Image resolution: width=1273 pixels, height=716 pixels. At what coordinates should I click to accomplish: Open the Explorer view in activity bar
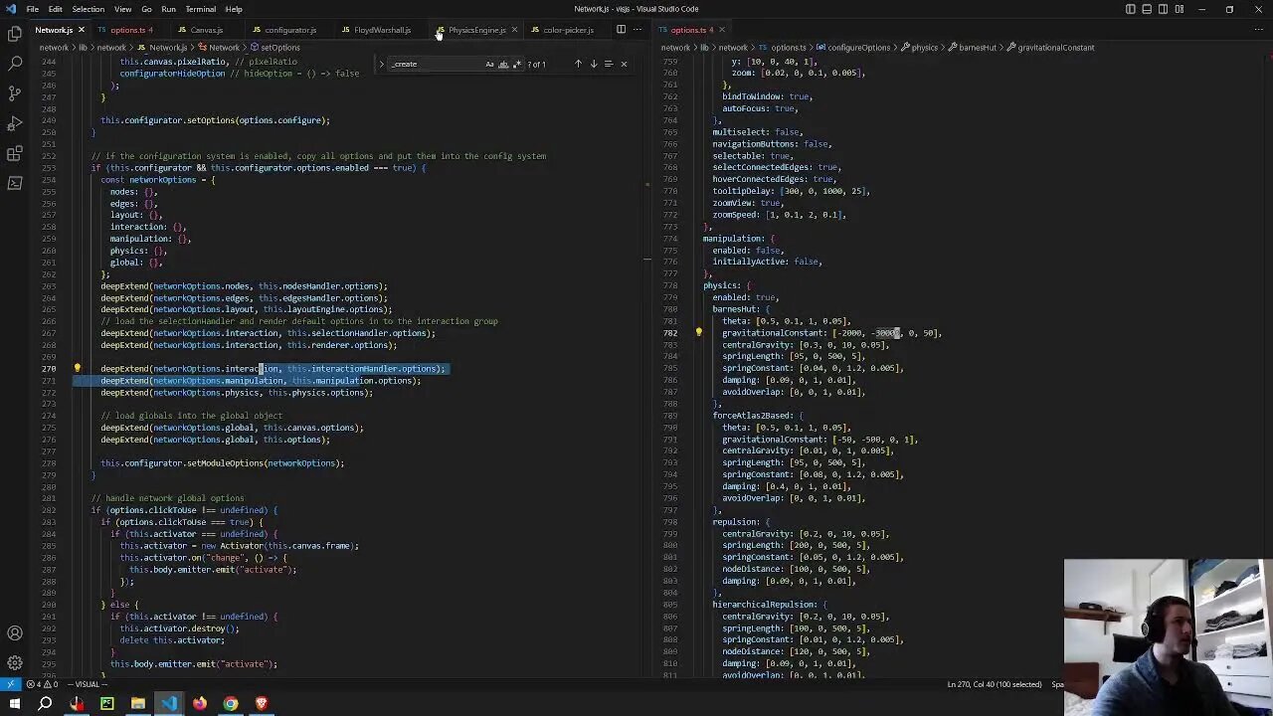(15, 34)
